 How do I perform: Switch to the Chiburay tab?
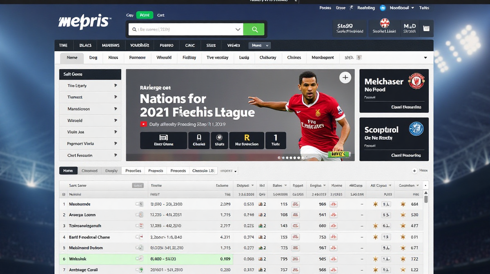click(268, 57)
